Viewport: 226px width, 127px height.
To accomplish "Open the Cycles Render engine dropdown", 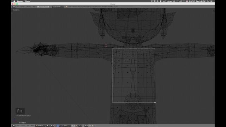I will pyautogui.click(x=58, y=7).
